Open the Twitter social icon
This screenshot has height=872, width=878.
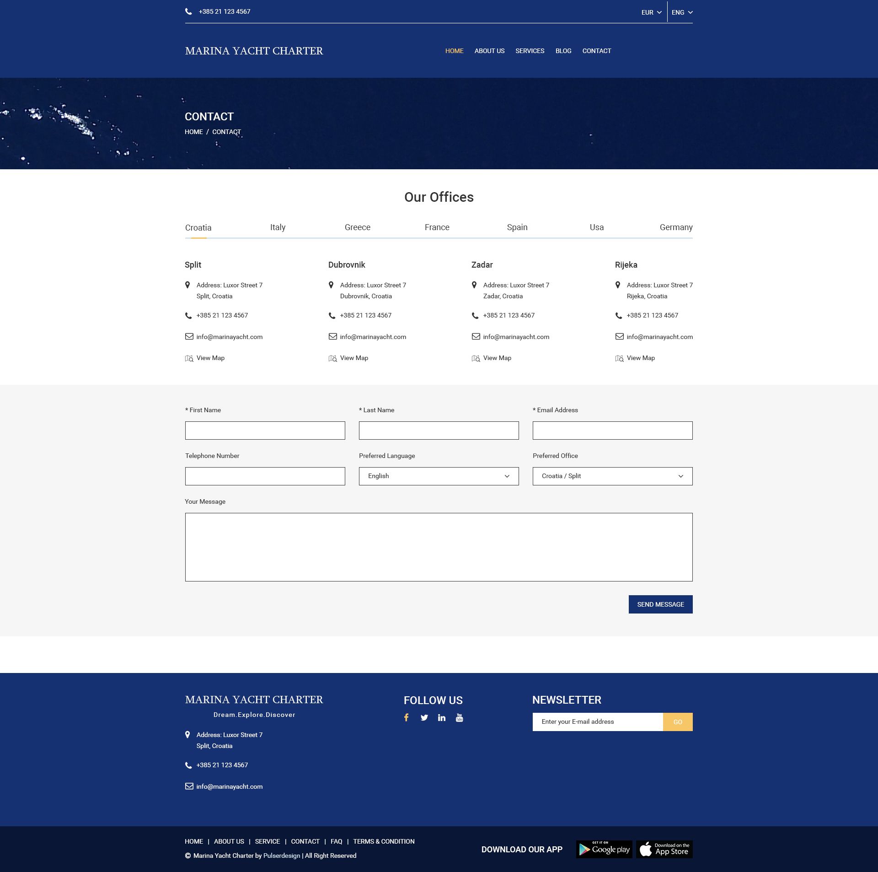[424, 717]
